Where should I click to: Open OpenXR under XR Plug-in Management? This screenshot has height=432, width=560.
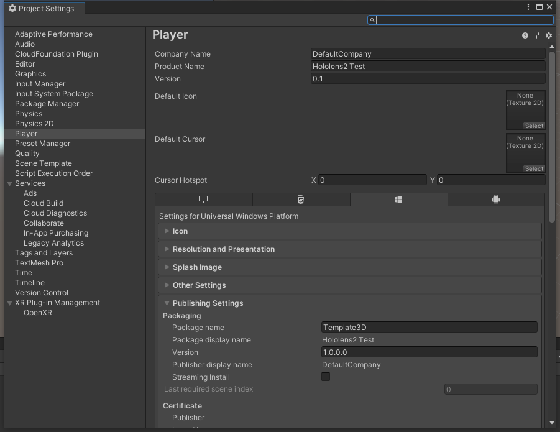click(38, 313)
